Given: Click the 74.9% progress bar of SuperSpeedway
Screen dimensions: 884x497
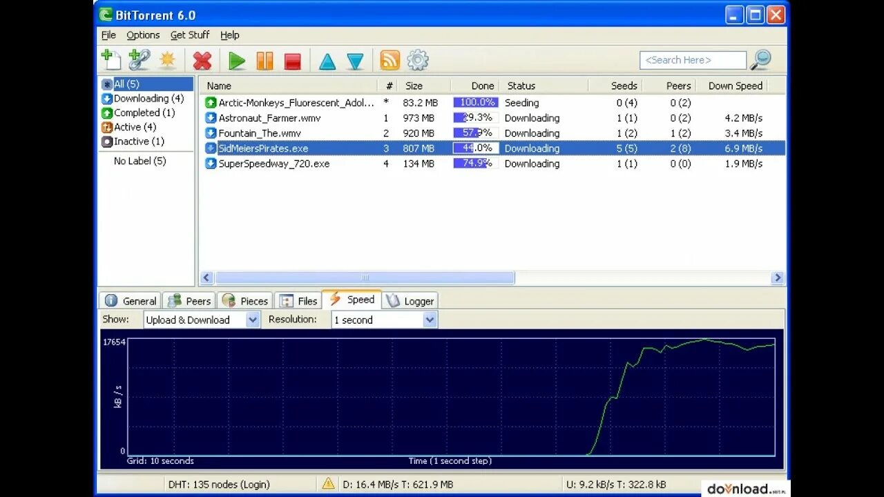Looking at the screenshot, I should [476, 164].
